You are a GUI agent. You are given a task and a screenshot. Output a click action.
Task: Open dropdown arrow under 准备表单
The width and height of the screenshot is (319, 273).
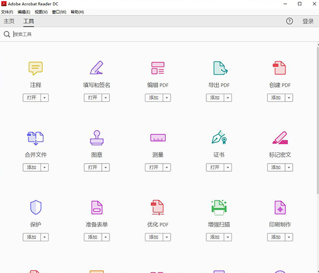point(106,237)
